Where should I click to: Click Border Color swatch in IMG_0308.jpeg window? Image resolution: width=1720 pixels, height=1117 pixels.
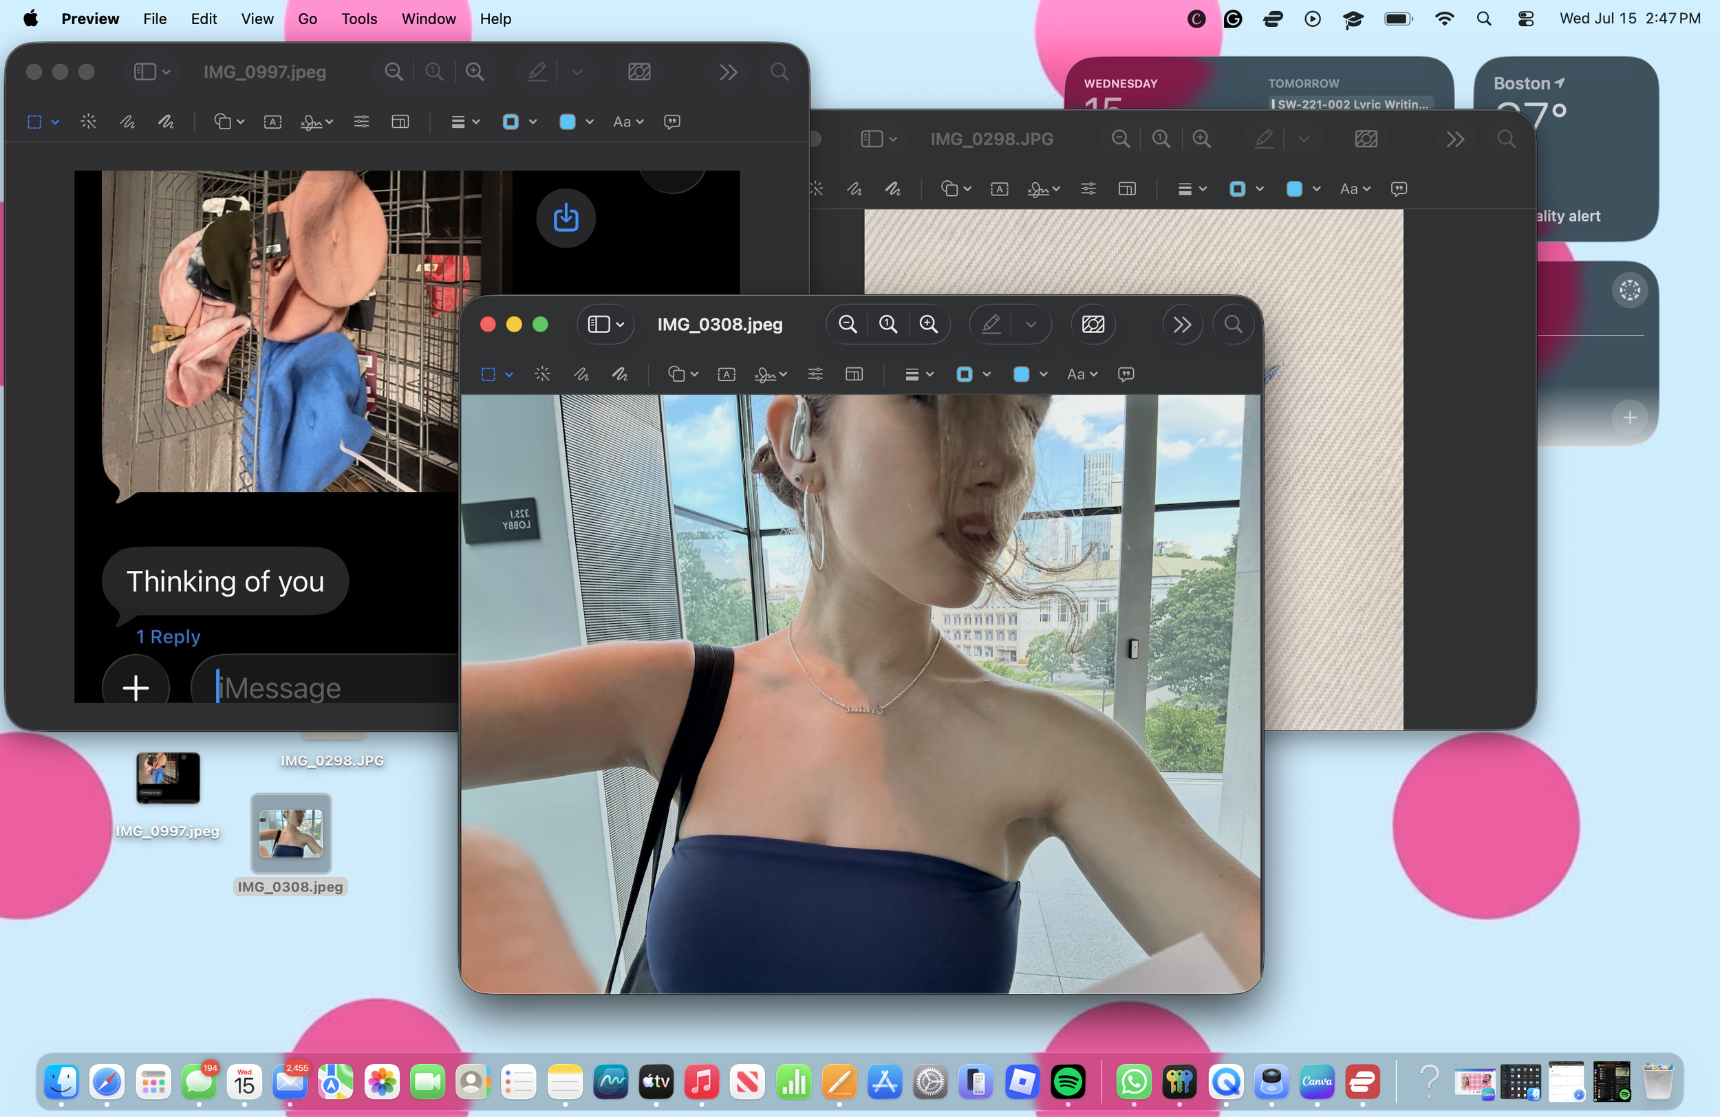pyautogui.click(x=964, y=374)
